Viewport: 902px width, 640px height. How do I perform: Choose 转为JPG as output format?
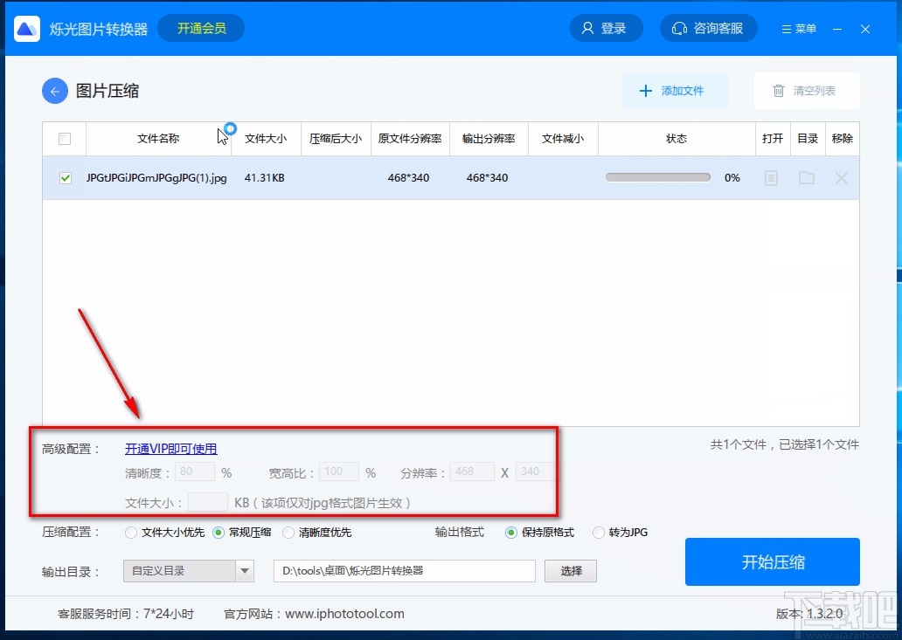[599, 533]
